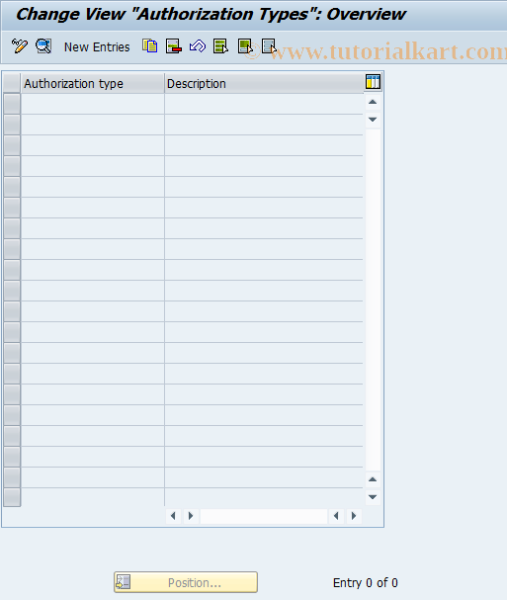This screenshot has width=507, height=600.
Task: Click the select-all corner cell of table
Action: pyautogui.click(x=12, y=83)
